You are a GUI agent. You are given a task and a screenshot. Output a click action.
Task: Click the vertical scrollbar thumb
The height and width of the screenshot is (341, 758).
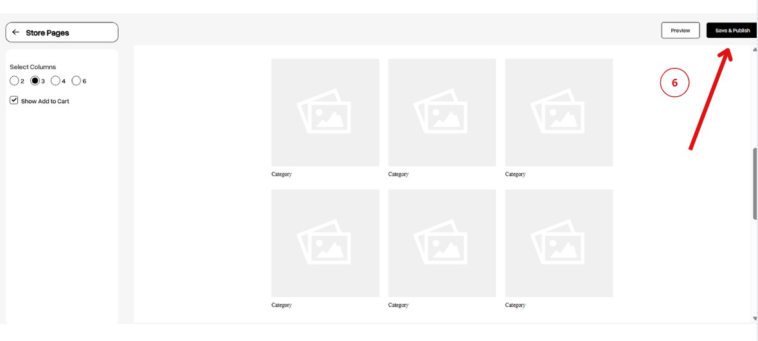coord(755,184)
